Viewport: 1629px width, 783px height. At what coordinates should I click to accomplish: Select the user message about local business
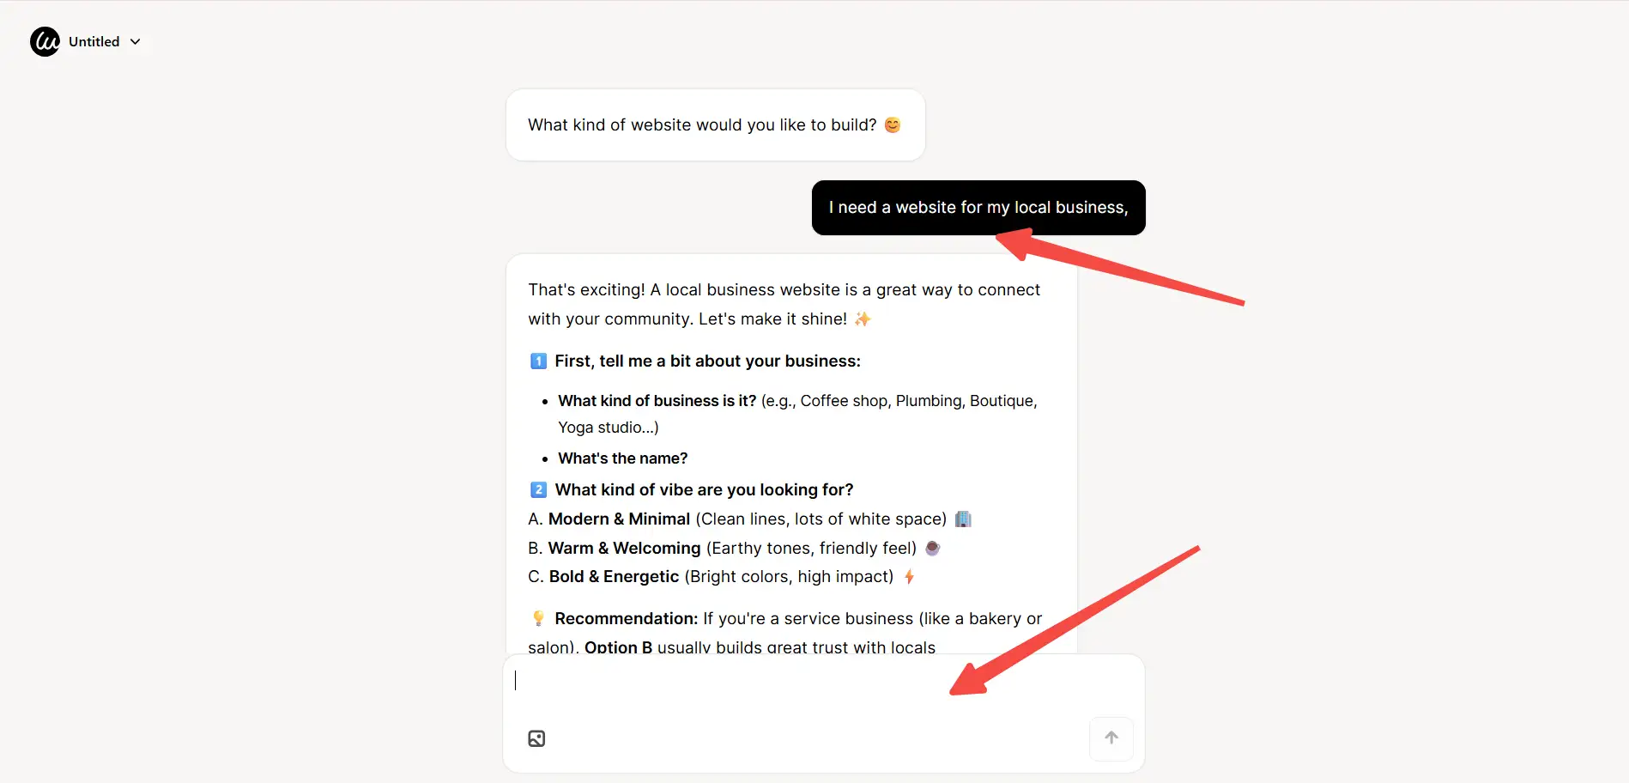[978, 208]
